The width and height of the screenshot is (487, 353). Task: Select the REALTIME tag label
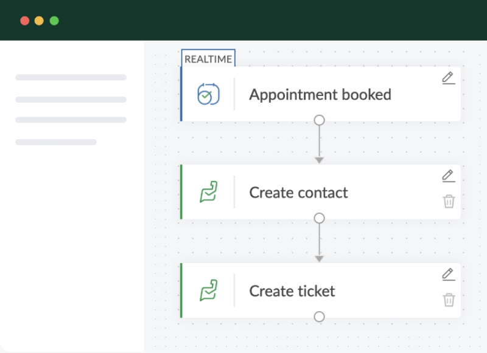[x=208, y=59]
